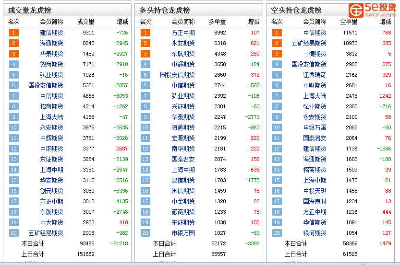Click the 空头持仓龙虎榜 panel title
This screenshot has height=265, width=400.
[296, 10]
